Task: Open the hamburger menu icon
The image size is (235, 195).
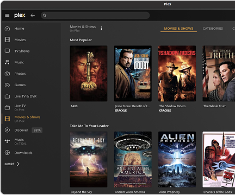Action: (7, 16)
